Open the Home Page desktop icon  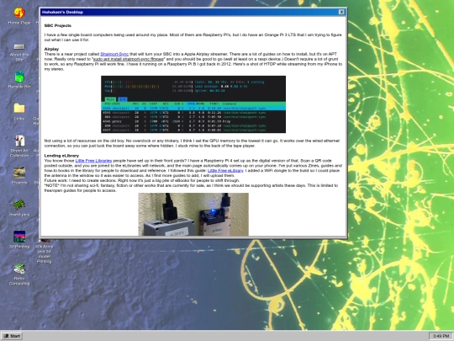(x=19, y=16)
